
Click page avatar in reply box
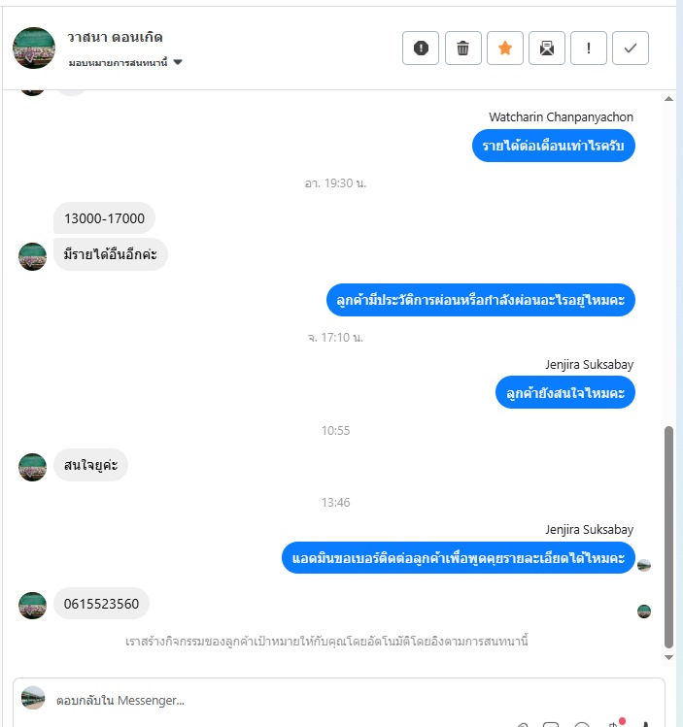point(33,698)
